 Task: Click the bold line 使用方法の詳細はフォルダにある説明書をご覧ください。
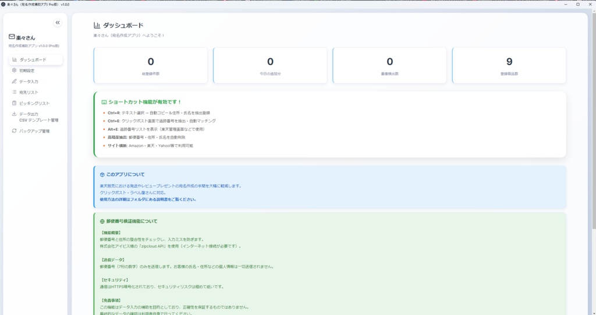click(148, 199)
